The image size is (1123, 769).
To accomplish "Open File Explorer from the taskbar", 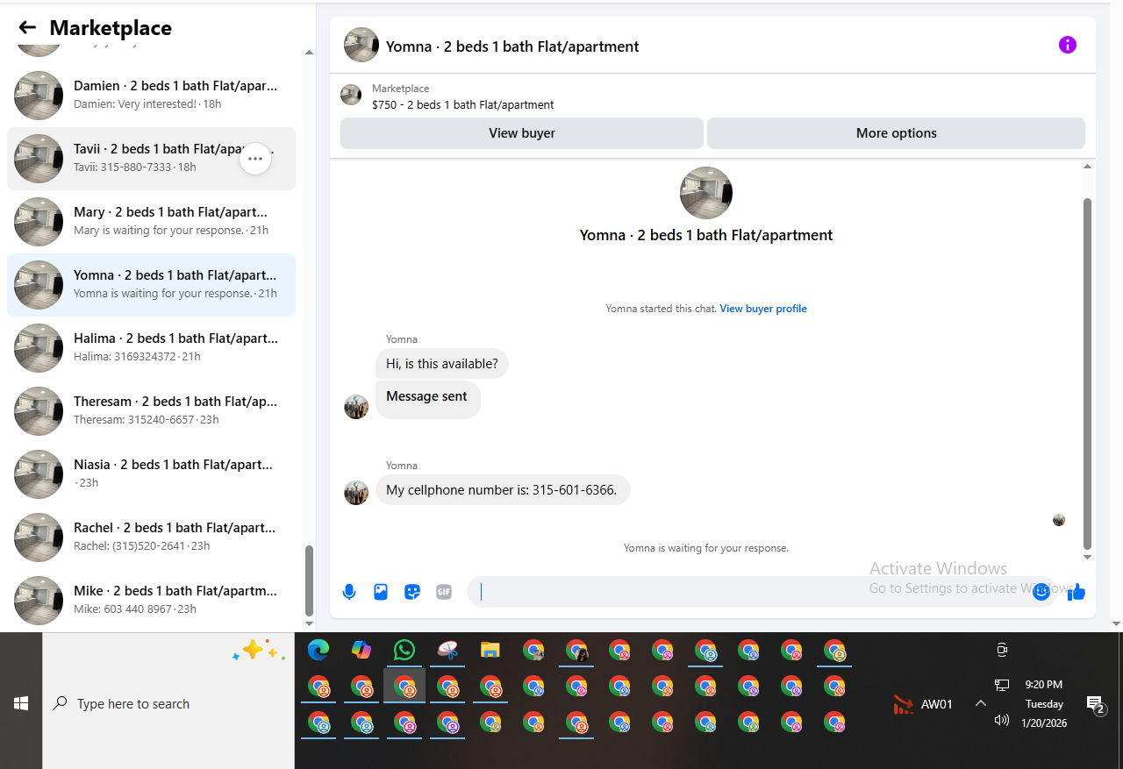I will [x=490, y=650].
